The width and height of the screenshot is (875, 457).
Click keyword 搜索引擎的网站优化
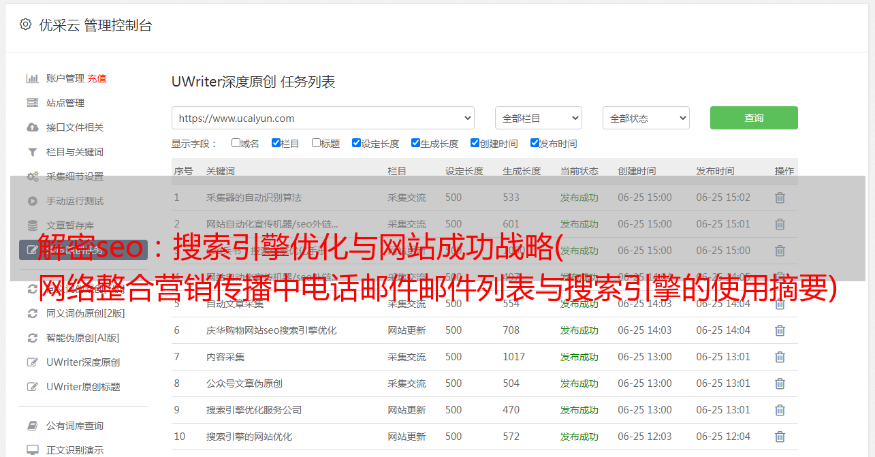tap(249, 437)
